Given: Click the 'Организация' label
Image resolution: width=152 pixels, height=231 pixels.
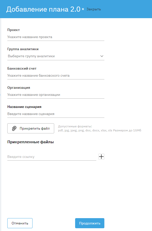Looking at the screenshot, I should pos(19,88).
